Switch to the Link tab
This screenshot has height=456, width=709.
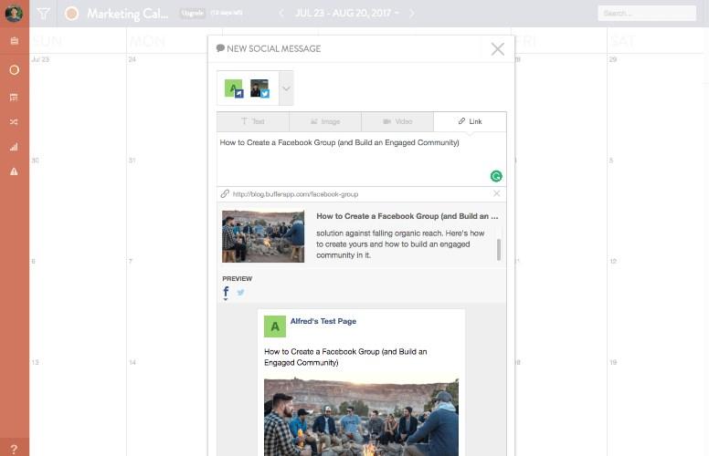pos(470,121)
